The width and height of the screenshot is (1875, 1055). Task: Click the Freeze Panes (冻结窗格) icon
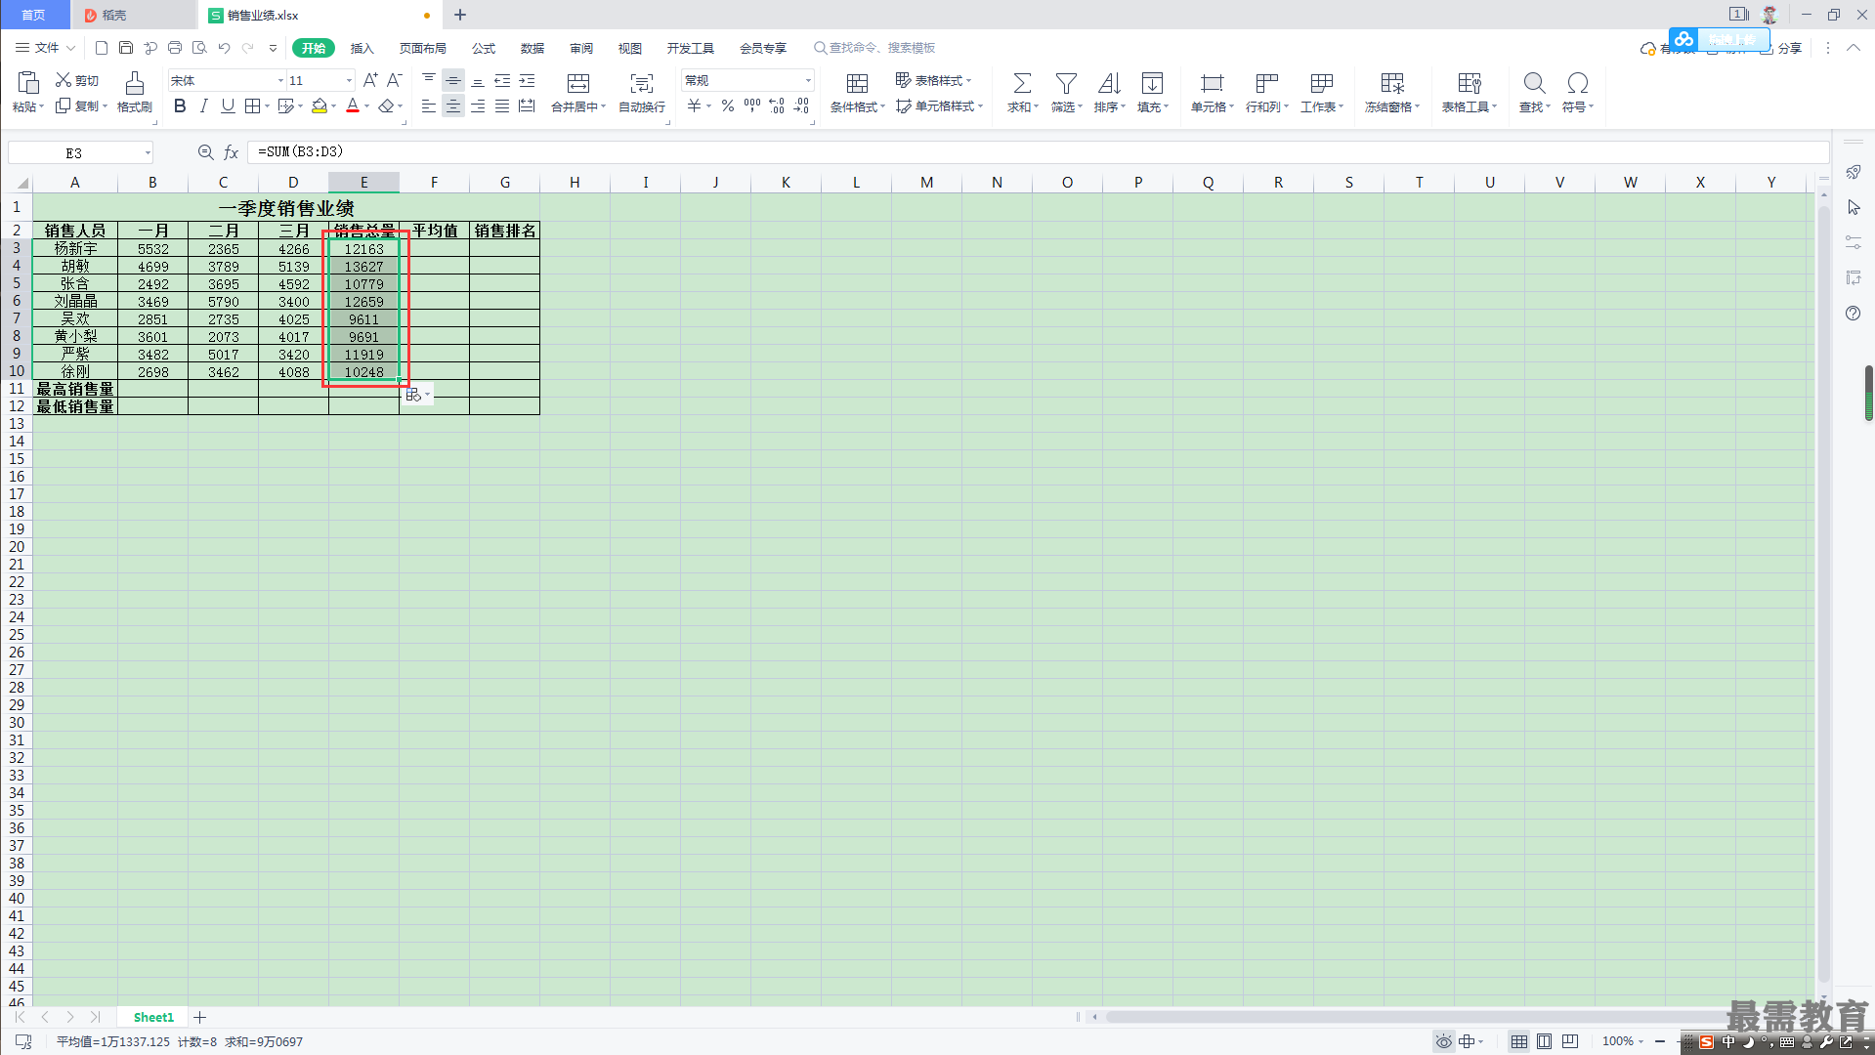click(1392, 83)
